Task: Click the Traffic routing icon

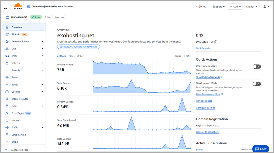Action: click(7, 128)
